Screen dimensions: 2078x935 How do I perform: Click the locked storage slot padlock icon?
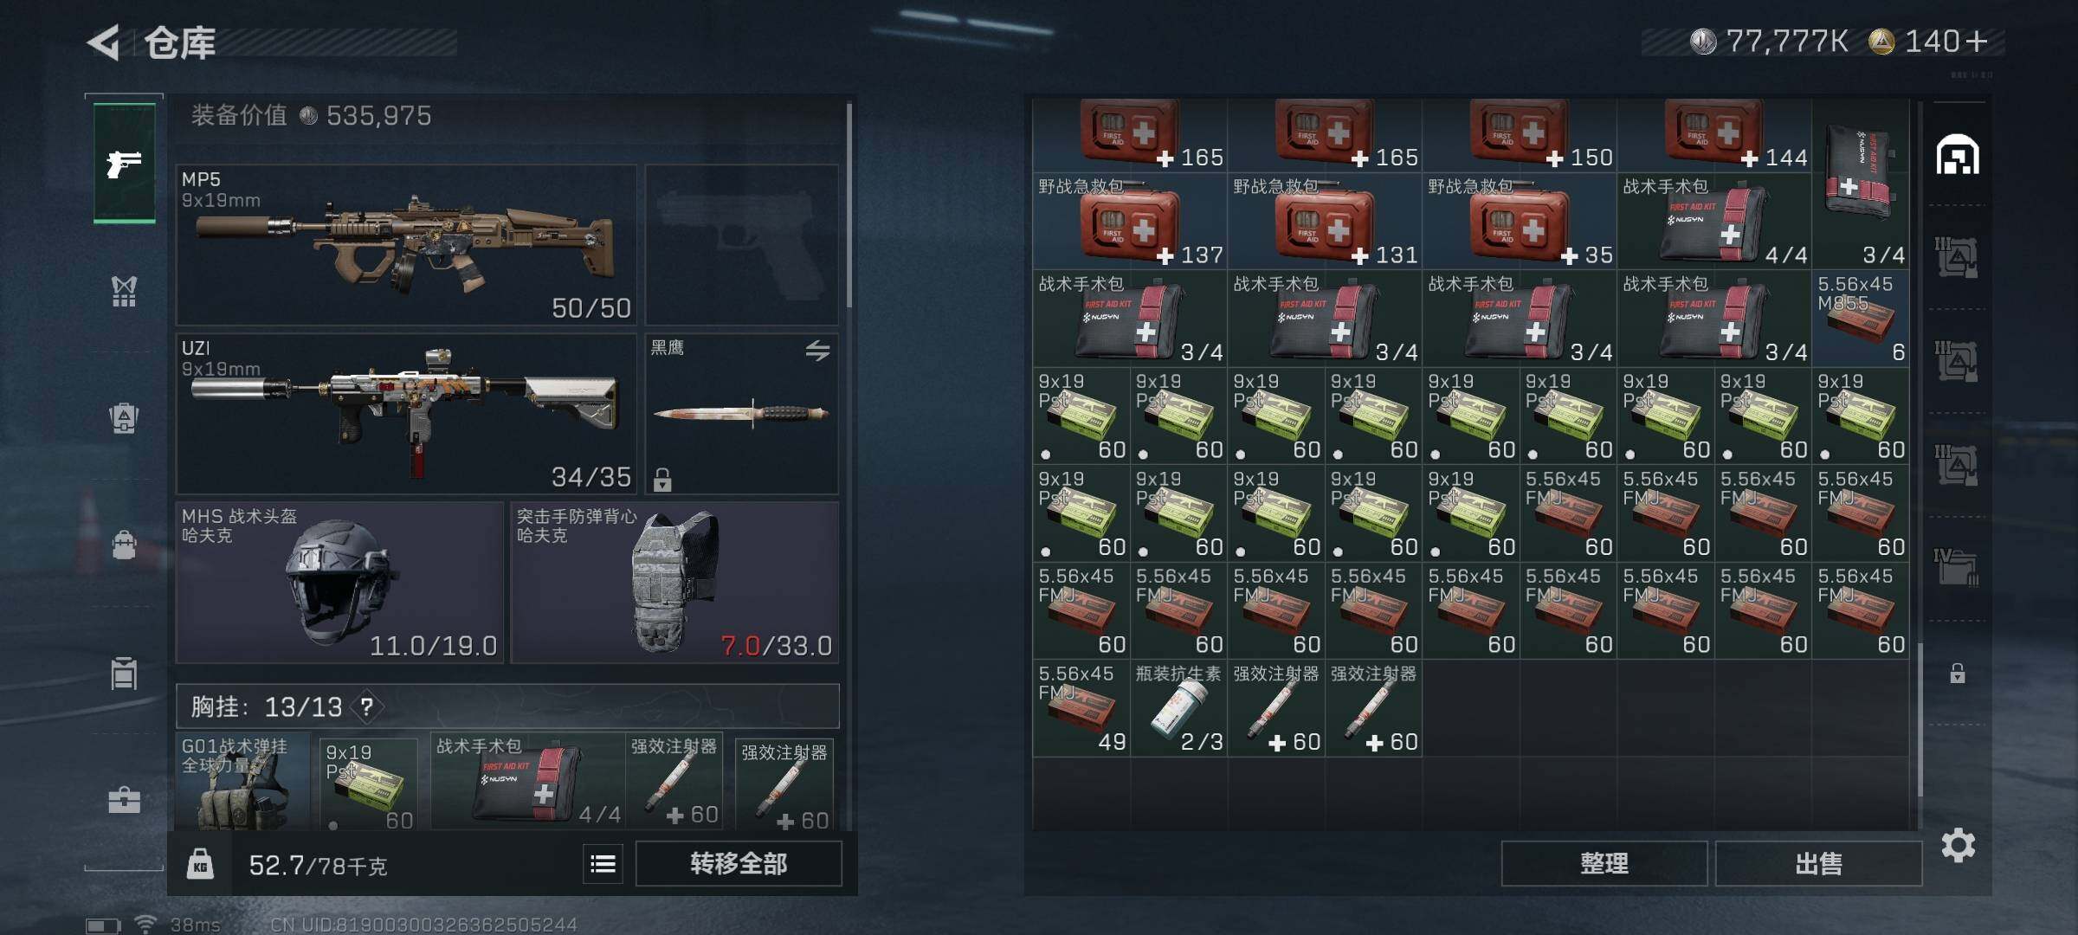[1958, 673]
